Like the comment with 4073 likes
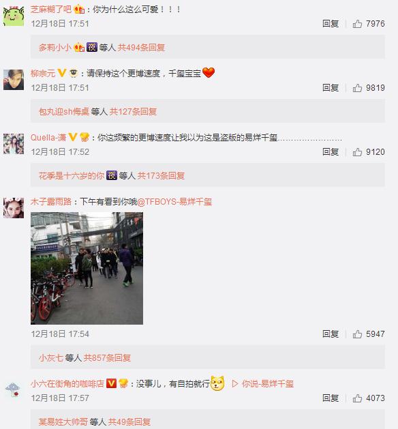 (357, 398)
